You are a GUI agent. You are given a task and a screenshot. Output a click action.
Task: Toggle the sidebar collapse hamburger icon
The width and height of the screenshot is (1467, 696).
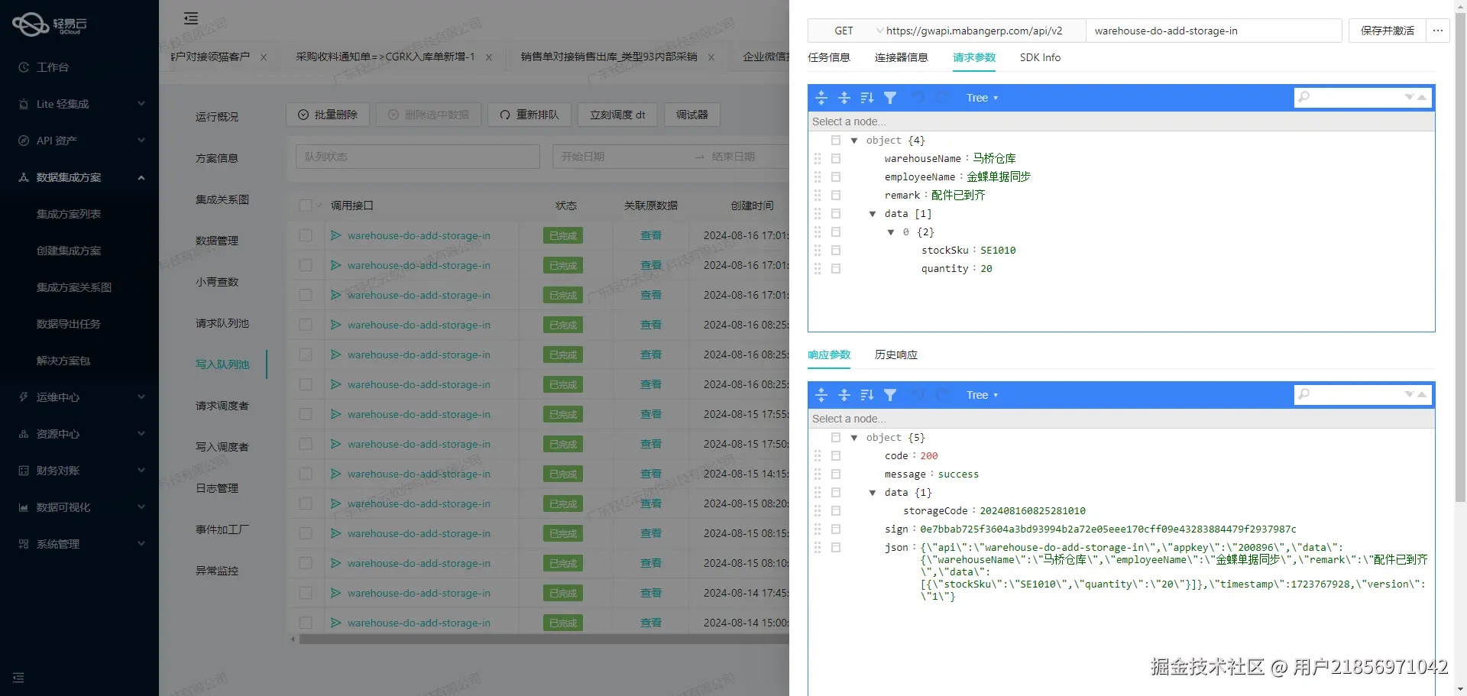191,18
